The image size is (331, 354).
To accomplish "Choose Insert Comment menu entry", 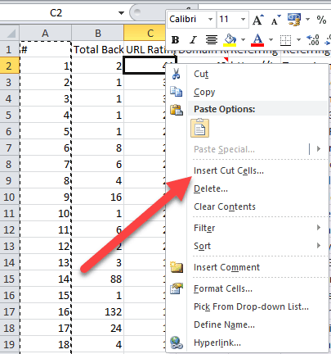I will click(x=226, y=267).
